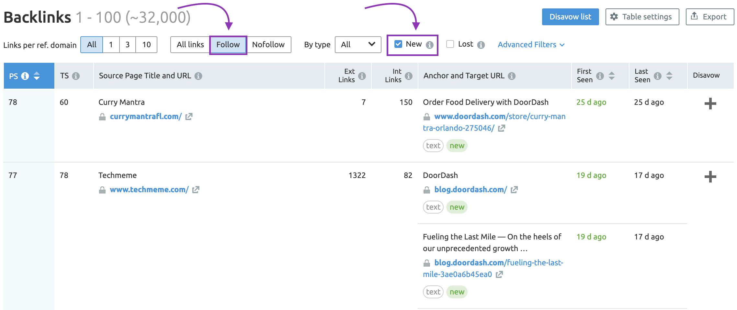
Task: Open external icon after blog.doordash.com/ target
Action: [514, 190]
